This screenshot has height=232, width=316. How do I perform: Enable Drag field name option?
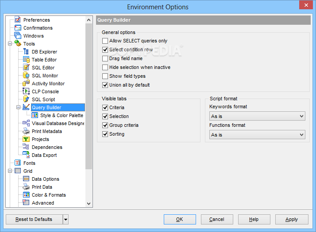[105, 59]
